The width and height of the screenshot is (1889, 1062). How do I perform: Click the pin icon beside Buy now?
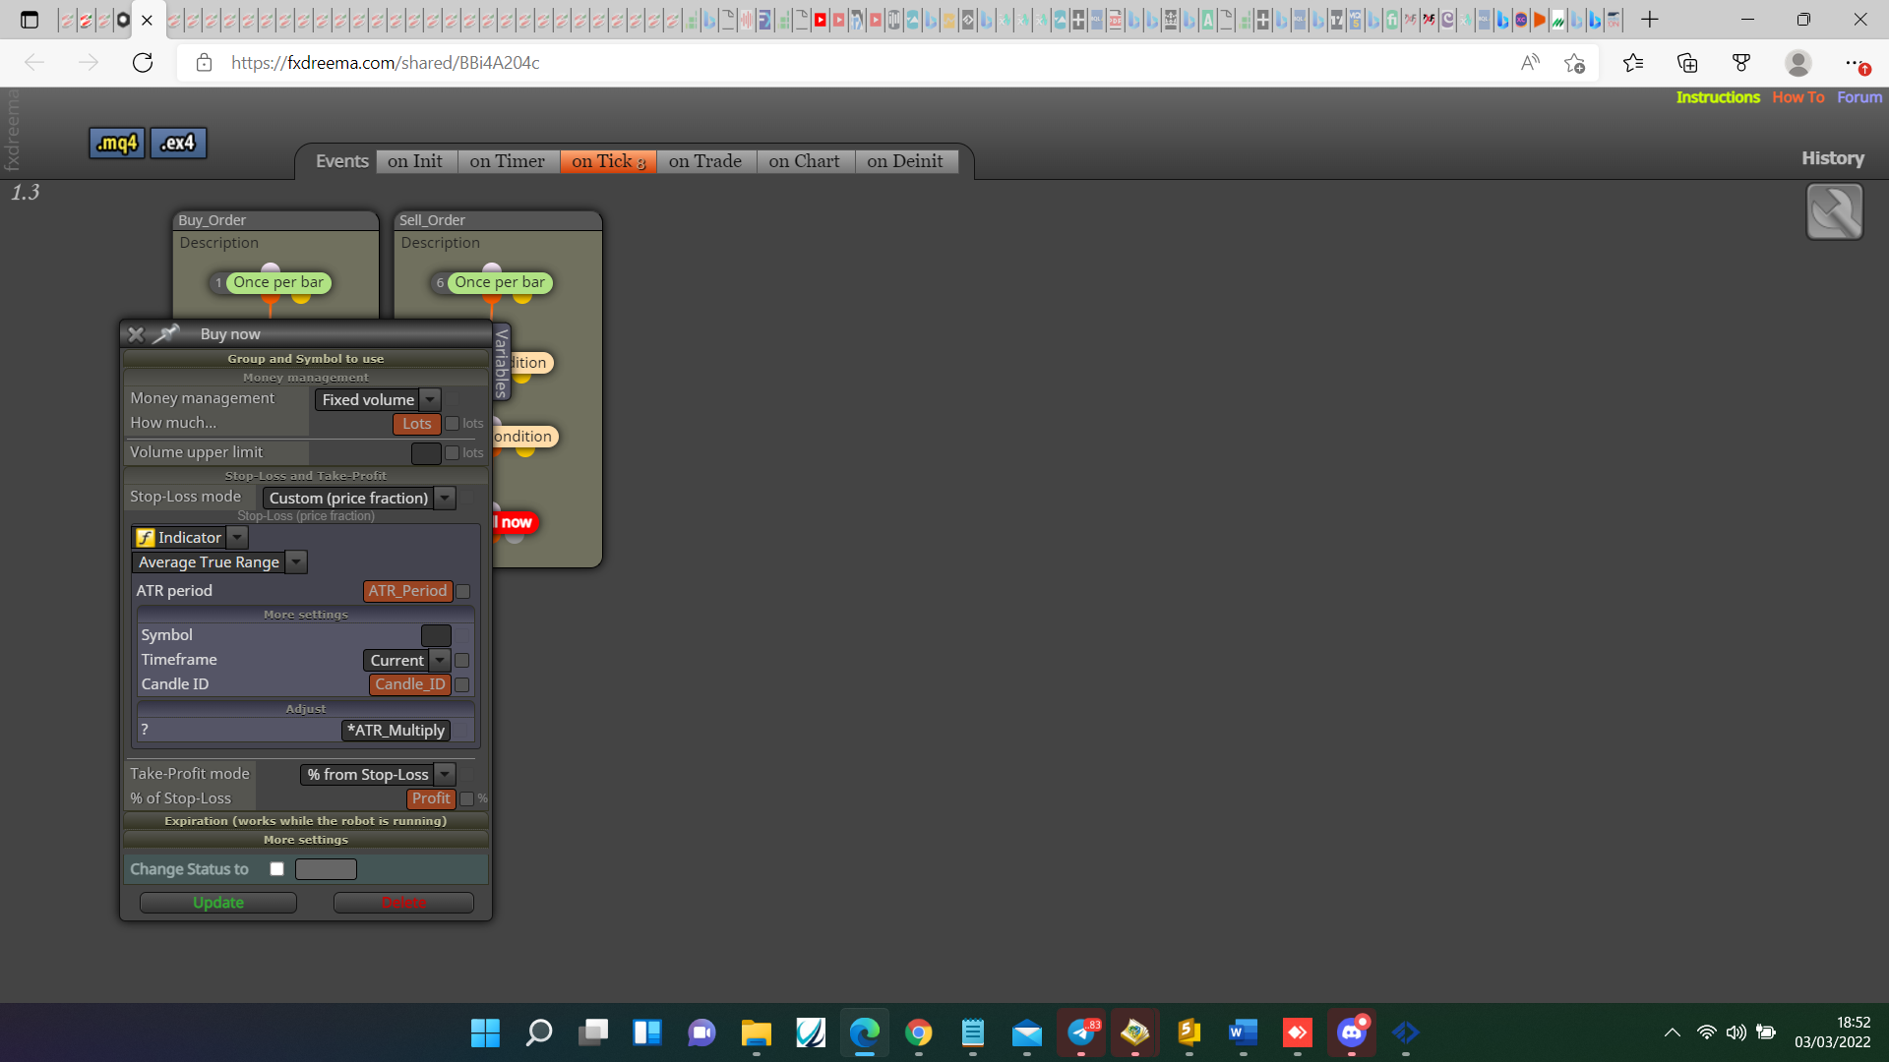pyautogui.click(x=166, y=334)
